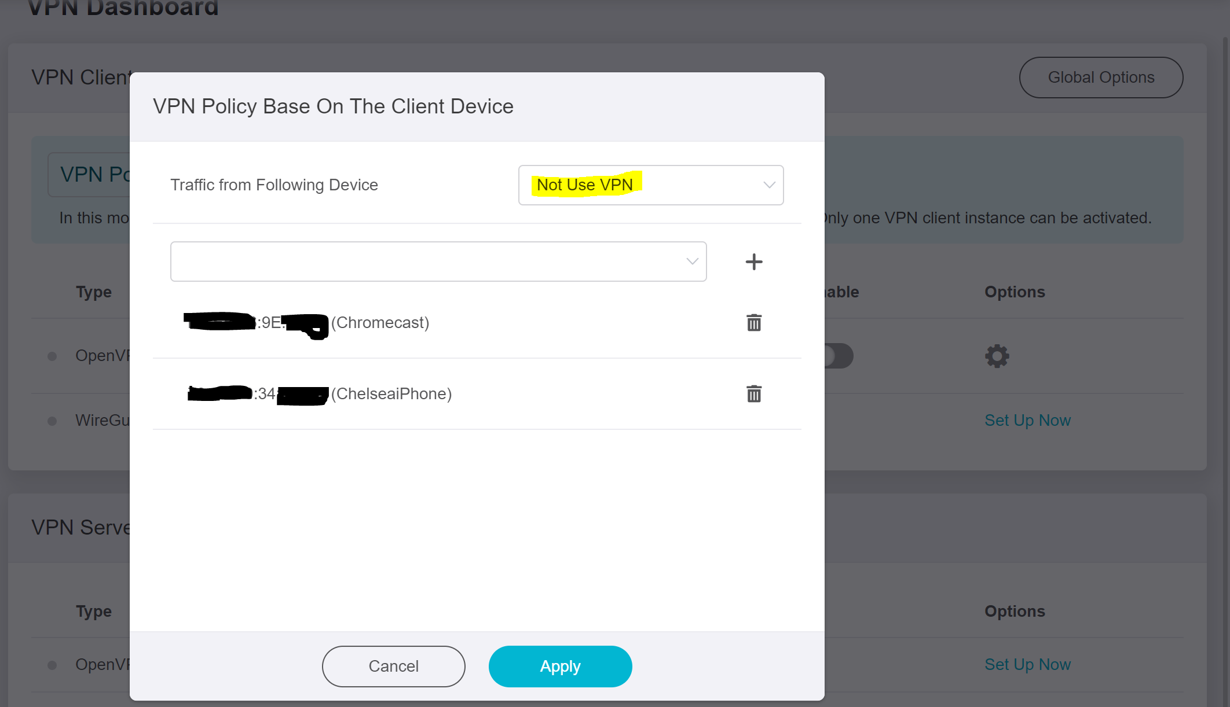Delete the Chromecast device entry
Screen dimensions: 1230x707
pyautogui.click(x=753, y=323)
